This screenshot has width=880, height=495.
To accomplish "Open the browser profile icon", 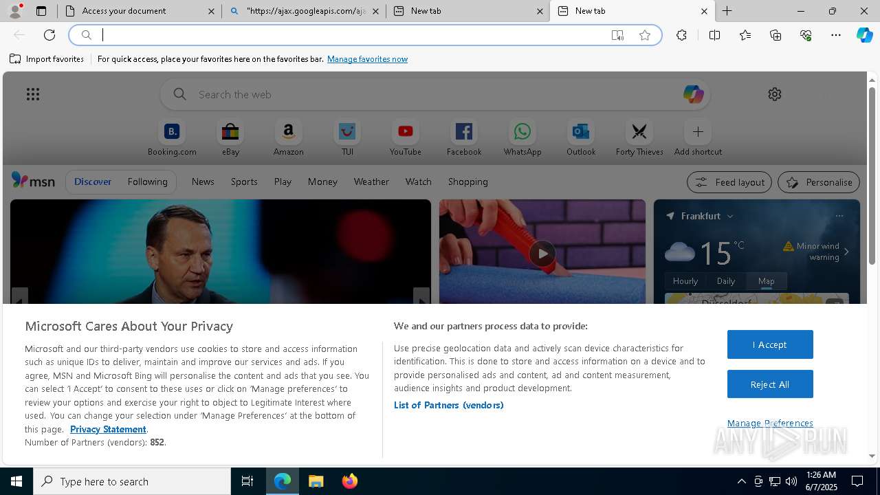I will [15, 11].
